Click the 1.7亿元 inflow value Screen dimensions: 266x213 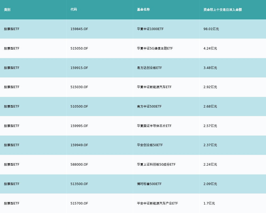(209, 203)
